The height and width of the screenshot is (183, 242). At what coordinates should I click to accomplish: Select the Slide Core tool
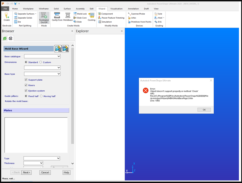pos(80,18)
